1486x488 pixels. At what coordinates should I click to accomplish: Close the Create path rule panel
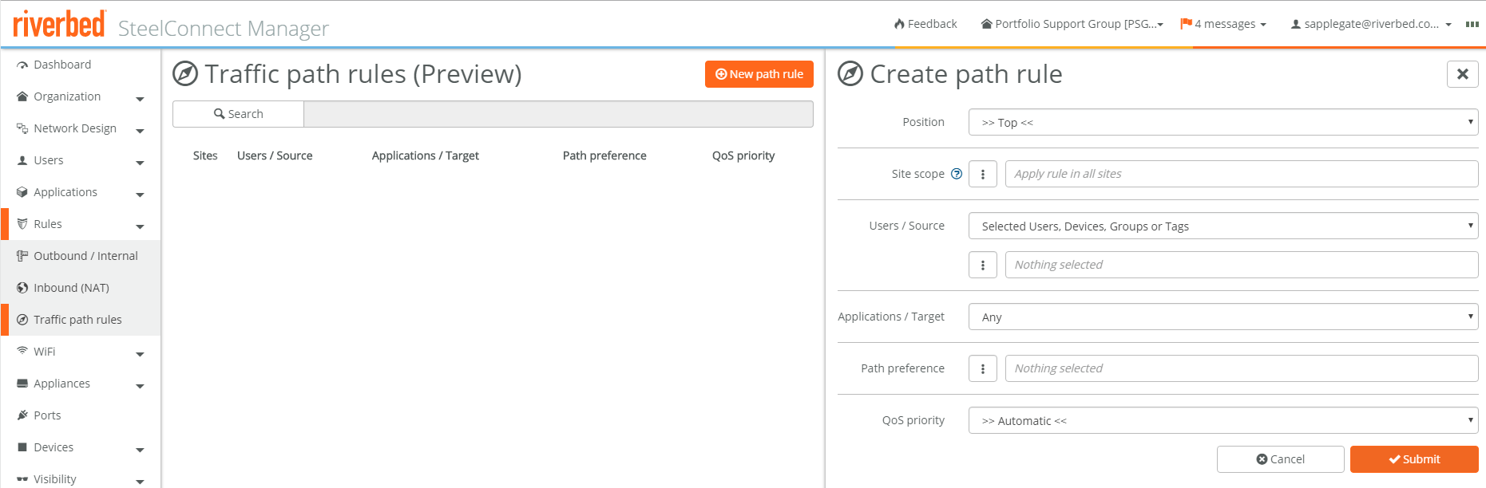click(x=1463, y=74)
